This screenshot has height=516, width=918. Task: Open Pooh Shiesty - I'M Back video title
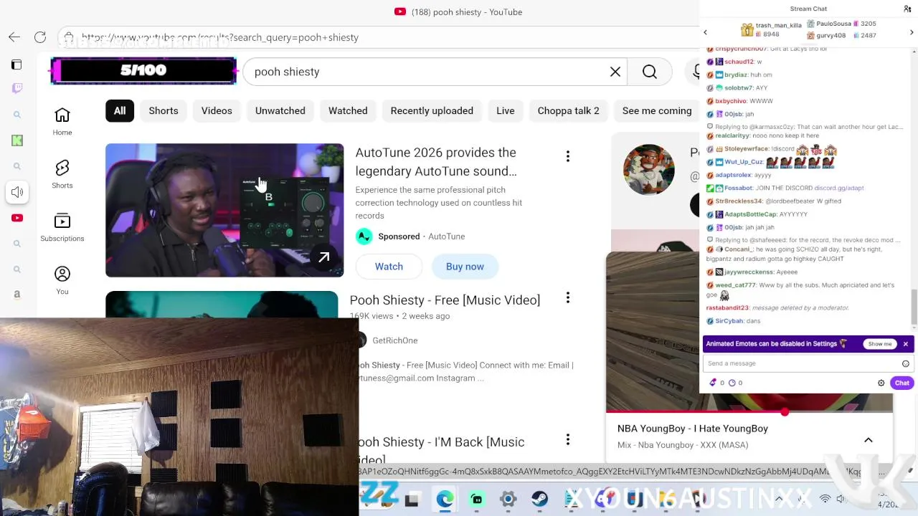pos(440,450)
